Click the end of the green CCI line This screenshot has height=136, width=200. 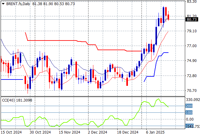click(168, 107)
